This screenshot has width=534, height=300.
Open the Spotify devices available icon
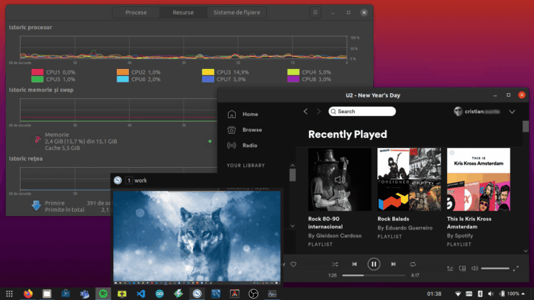click(462, 269)
